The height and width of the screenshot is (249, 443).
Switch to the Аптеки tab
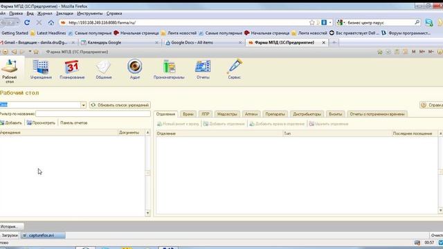point(251,114)
